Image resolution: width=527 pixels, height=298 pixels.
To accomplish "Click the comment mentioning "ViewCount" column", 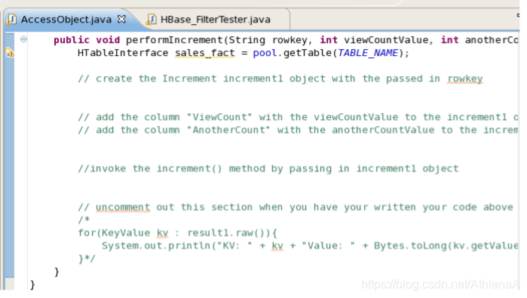I will pos(299,117).
